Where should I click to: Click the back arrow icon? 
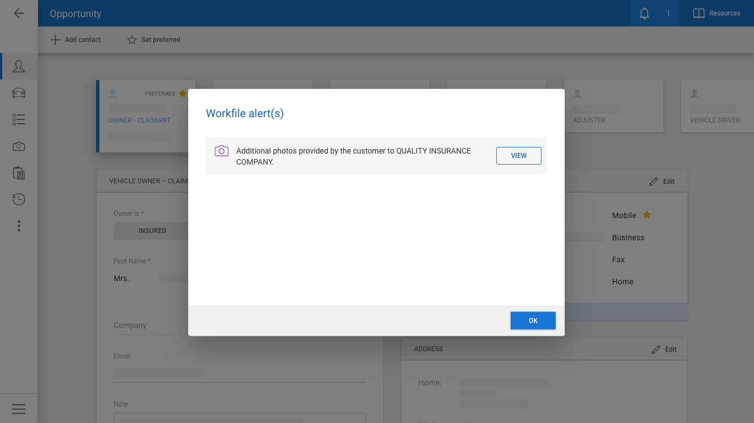[19, 13]
